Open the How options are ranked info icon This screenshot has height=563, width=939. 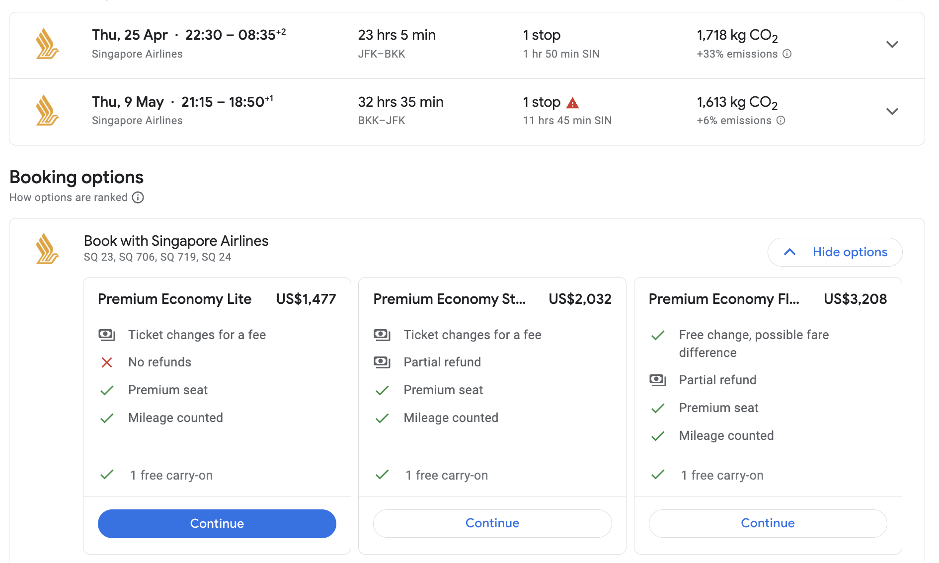[138, 198]
